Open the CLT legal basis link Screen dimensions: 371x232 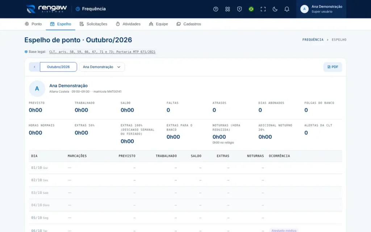click(x=102, y=52)
